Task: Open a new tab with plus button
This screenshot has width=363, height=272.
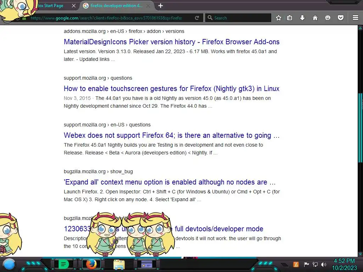Action: (x=161, y=6)
